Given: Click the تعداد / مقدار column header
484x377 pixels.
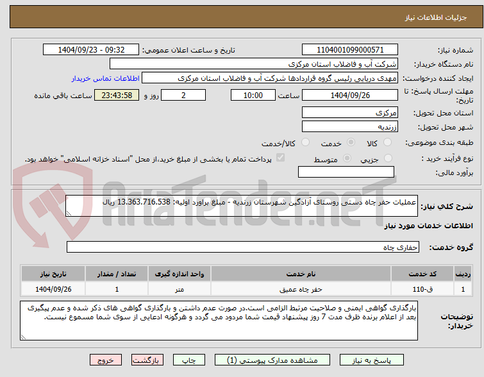Looking at the screenshot, I should 117,274.
